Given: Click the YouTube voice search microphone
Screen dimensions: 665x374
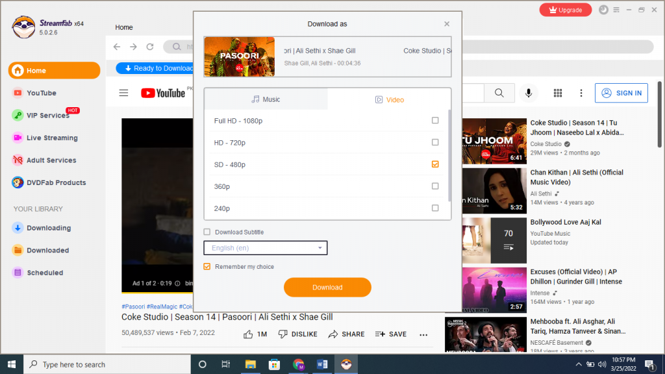Looking at the screenshot, I should click(x=529, y=93).
